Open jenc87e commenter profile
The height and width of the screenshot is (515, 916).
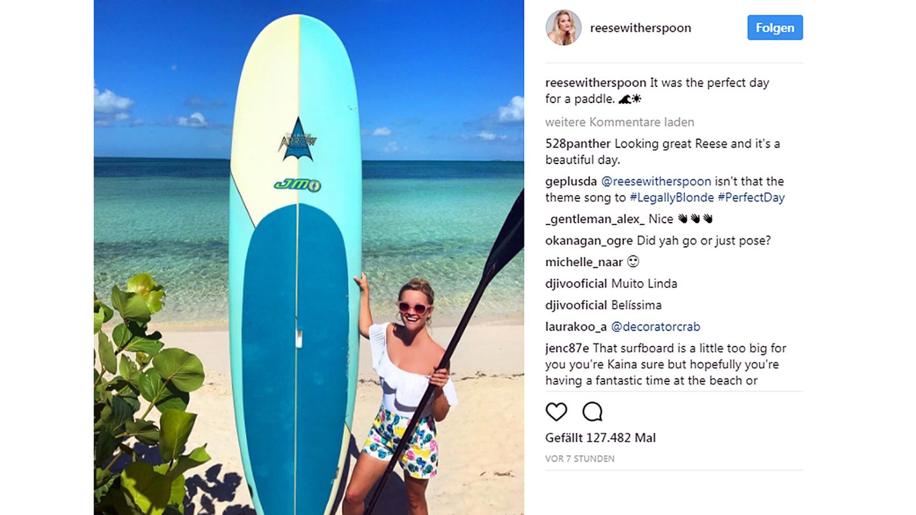click(x=567, y=348)
